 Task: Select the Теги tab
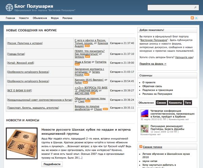(x=188, y=103)
